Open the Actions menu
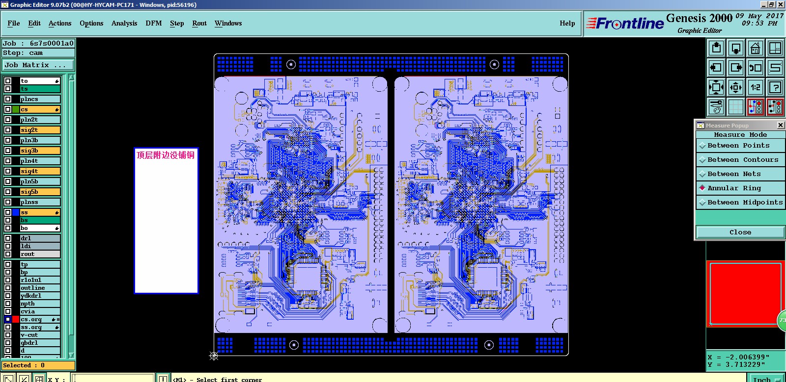The height and width of the screenshot is (382, 786). [x=60, y=23]
